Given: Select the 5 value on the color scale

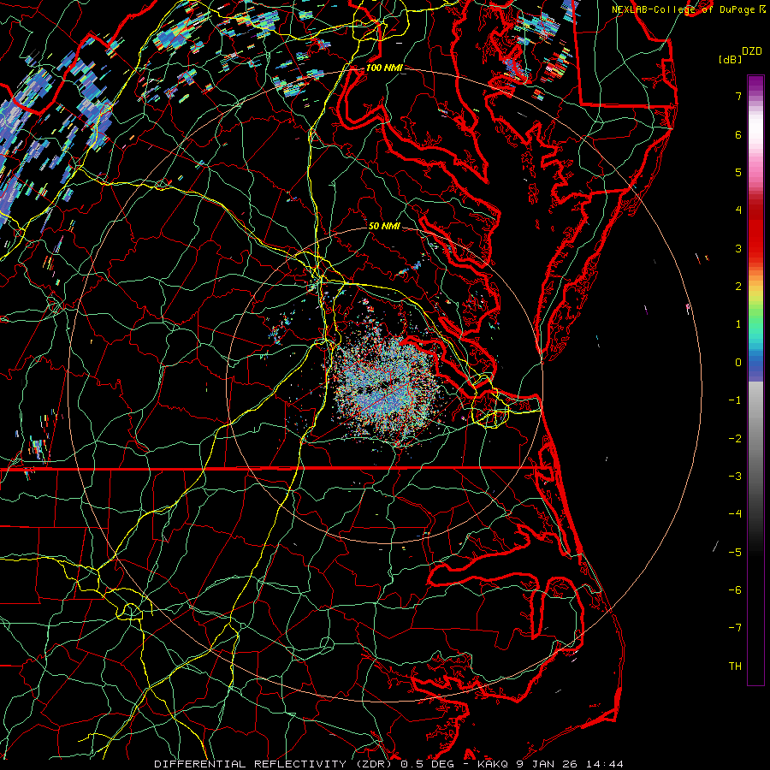Looking at the screenshot, I should coord(738,172).
